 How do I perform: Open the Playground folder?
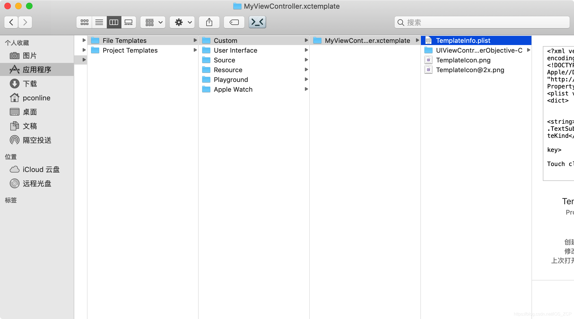(231, 80)
